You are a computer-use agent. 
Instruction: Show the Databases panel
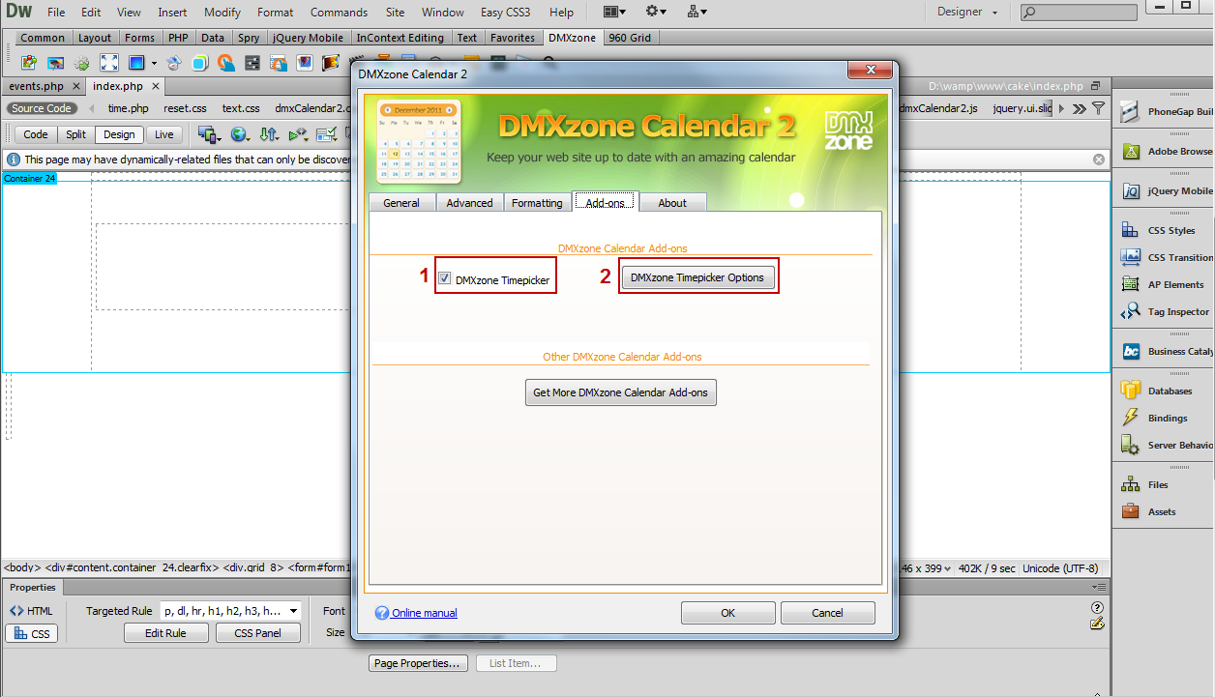point(1170,391)
